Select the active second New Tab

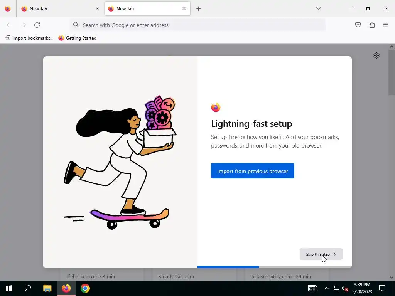[x=148, y=8]
